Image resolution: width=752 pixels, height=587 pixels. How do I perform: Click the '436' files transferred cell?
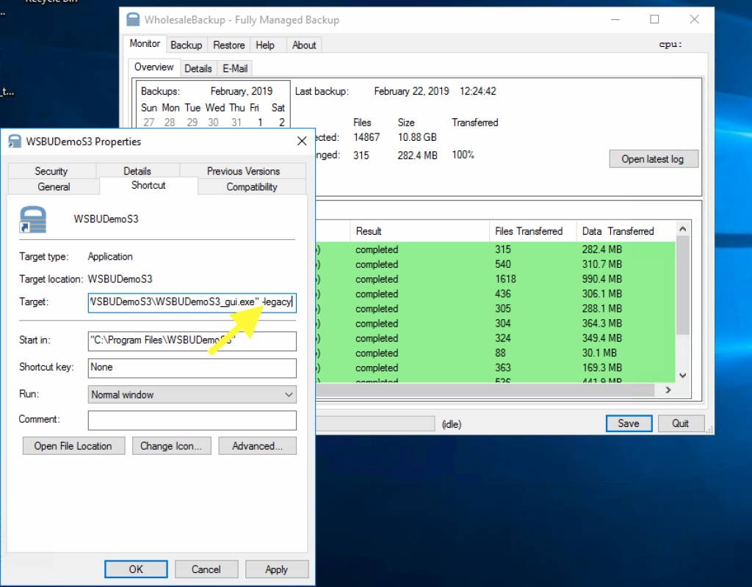coord(502,294)
